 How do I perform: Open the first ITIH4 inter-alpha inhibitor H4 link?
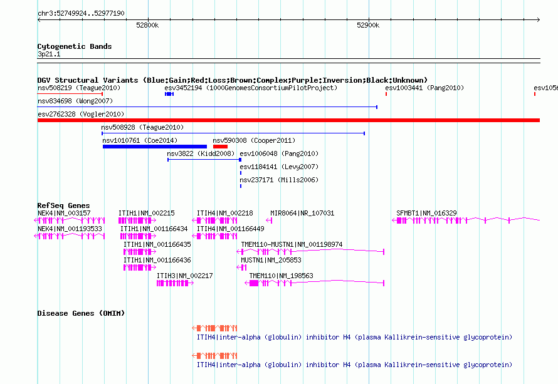pyautogui.click(x=354, y=337)
